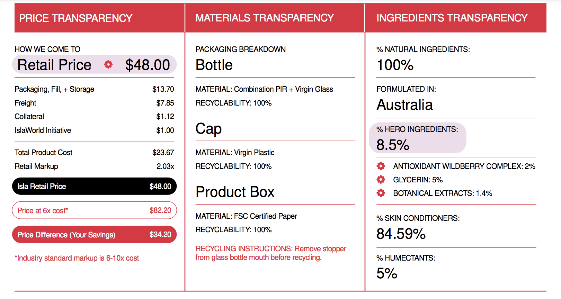
Task: Click the flower icon next to Botanical Extracts
Action: click(381, 193)
